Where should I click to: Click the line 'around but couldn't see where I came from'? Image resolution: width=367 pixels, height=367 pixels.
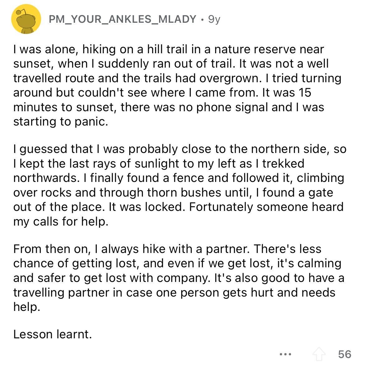pos(162,93)
